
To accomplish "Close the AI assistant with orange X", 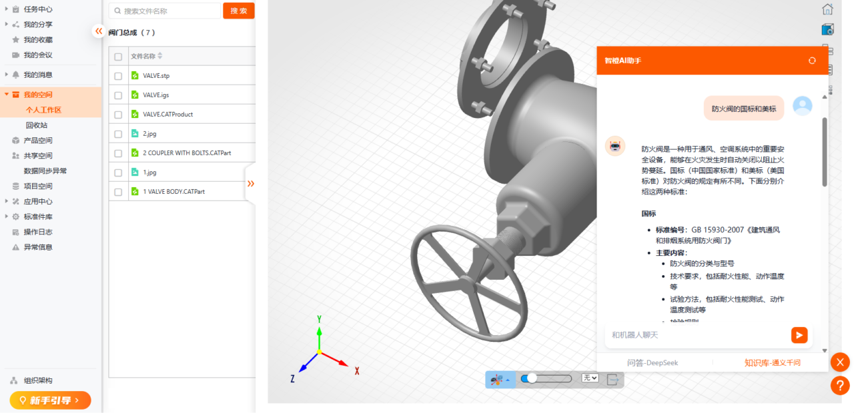I will coord(840,362).
